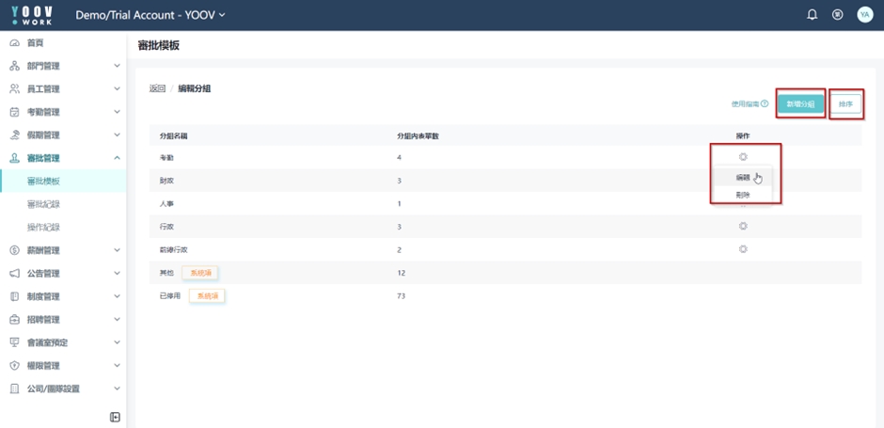
Task: Click the gear icon in the 考勤 row
Action: (x=743, y=157)
